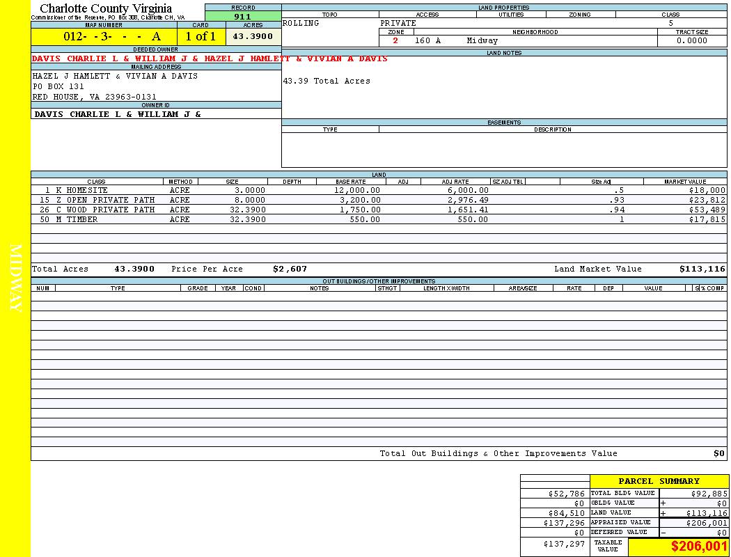Click the PRIVATE access value
Viewport: 731px width, 557px height.
398,23
